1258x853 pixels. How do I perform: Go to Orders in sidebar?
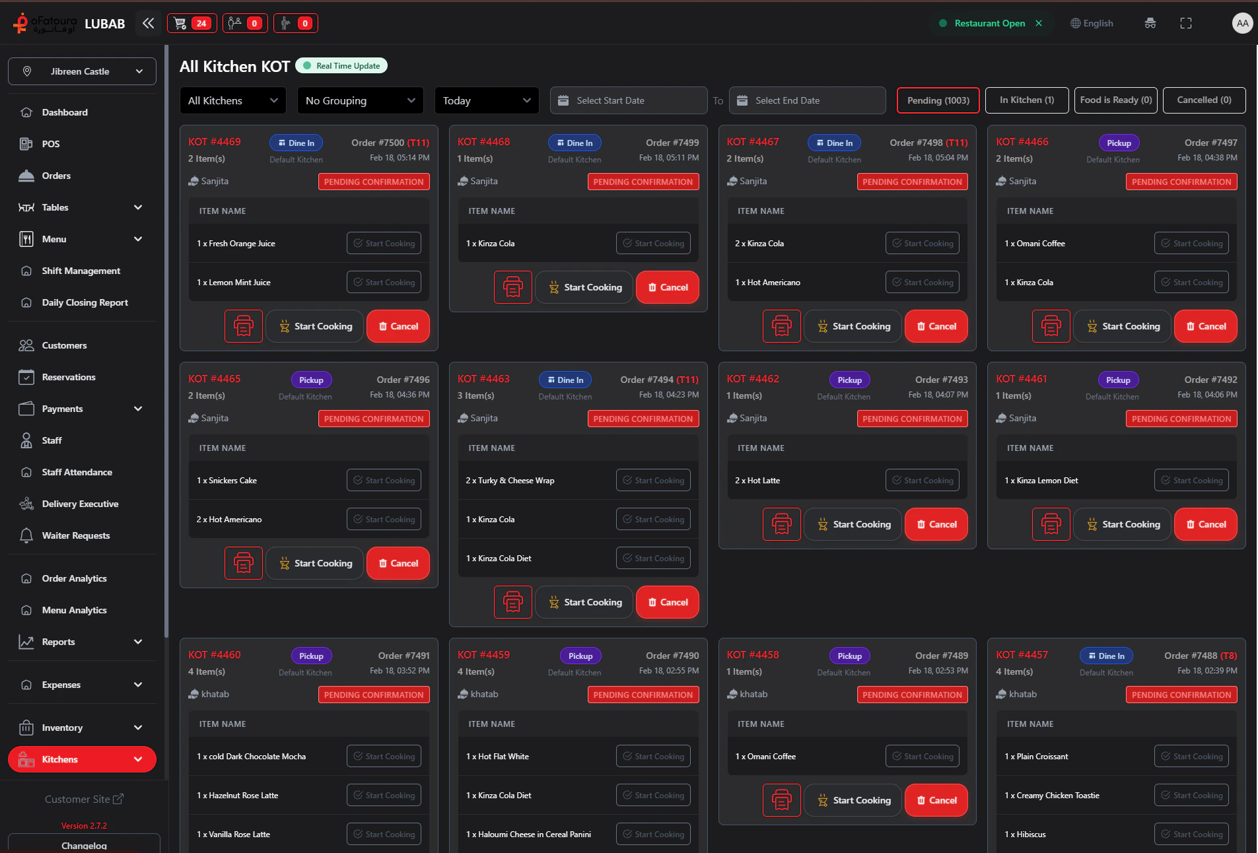[x=82, y=176]
